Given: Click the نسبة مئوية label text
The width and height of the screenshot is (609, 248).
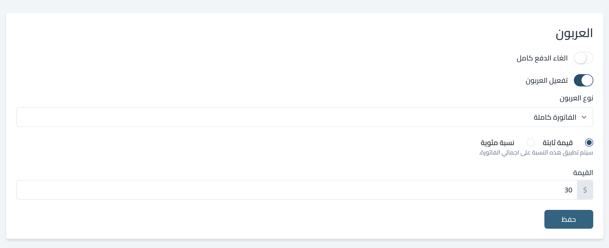Looking at the screenshot, I should pos(497,143).
